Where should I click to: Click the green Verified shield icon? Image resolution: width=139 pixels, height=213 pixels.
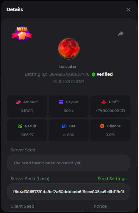(93, 75)
